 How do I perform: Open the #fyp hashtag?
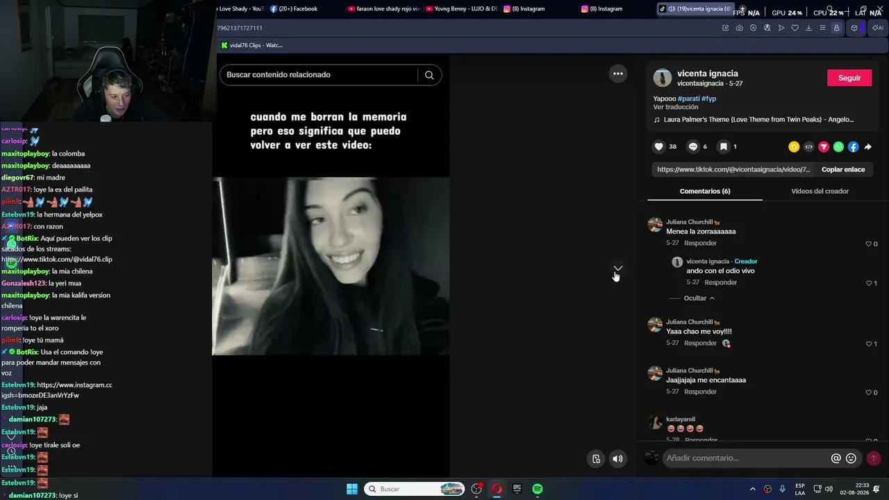708,99
